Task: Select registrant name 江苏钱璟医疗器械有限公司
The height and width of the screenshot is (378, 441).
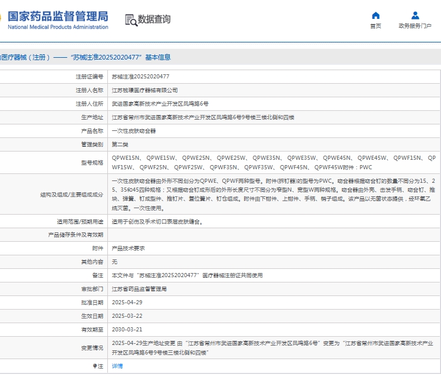Action: [145, 90]
